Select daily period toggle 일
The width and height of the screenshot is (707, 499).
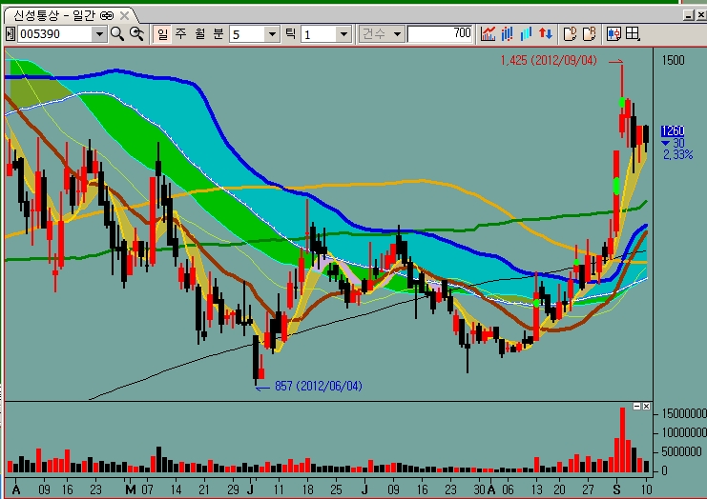pos(162,33)
